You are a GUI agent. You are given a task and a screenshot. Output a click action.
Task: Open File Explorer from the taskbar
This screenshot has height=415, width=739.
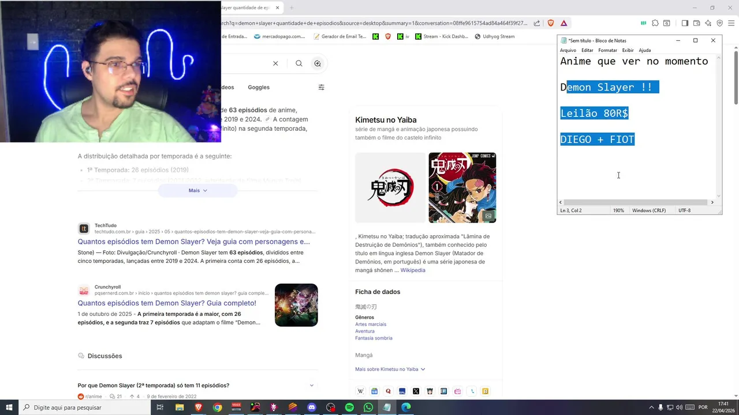point(180,408)
